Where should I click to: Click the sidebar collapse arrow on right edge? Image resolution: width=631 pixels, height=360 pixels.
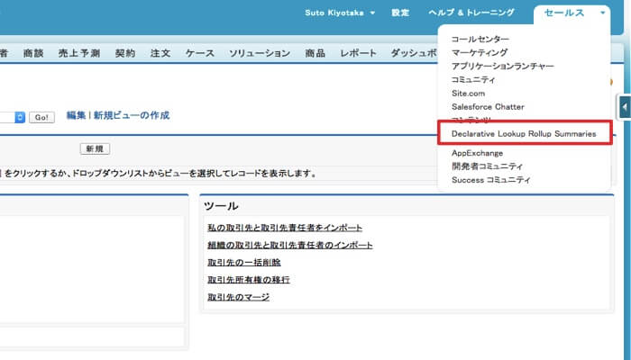[624, 107]
